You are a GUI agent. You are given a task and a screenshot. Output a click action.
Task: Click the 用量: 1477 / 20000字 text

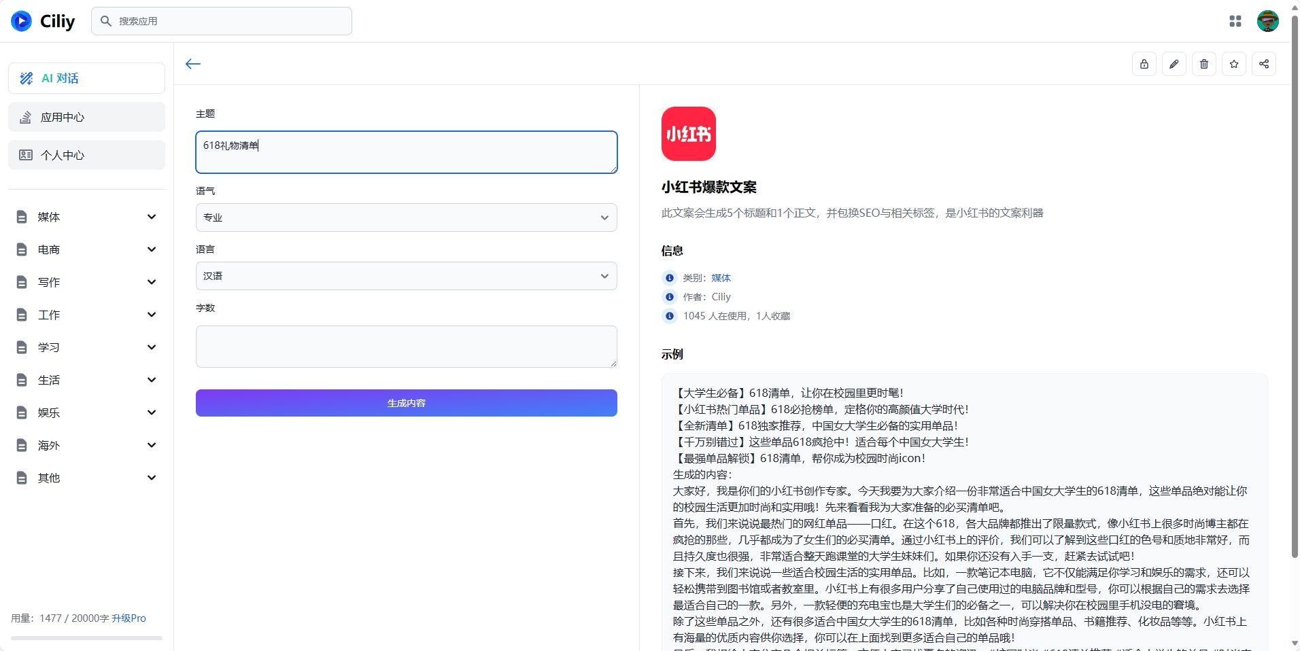pos(60,618)
